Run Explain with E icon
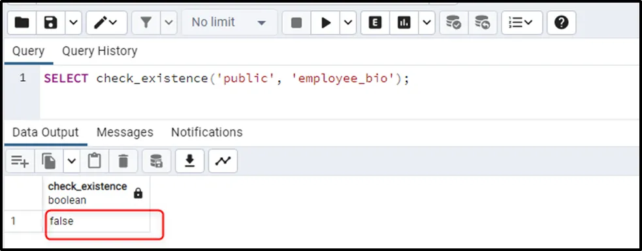This screenshot has width=642, height=251. click(375, 22)
